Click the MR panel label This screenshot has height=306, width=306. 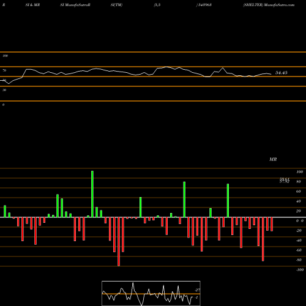[x=273, y=159]
